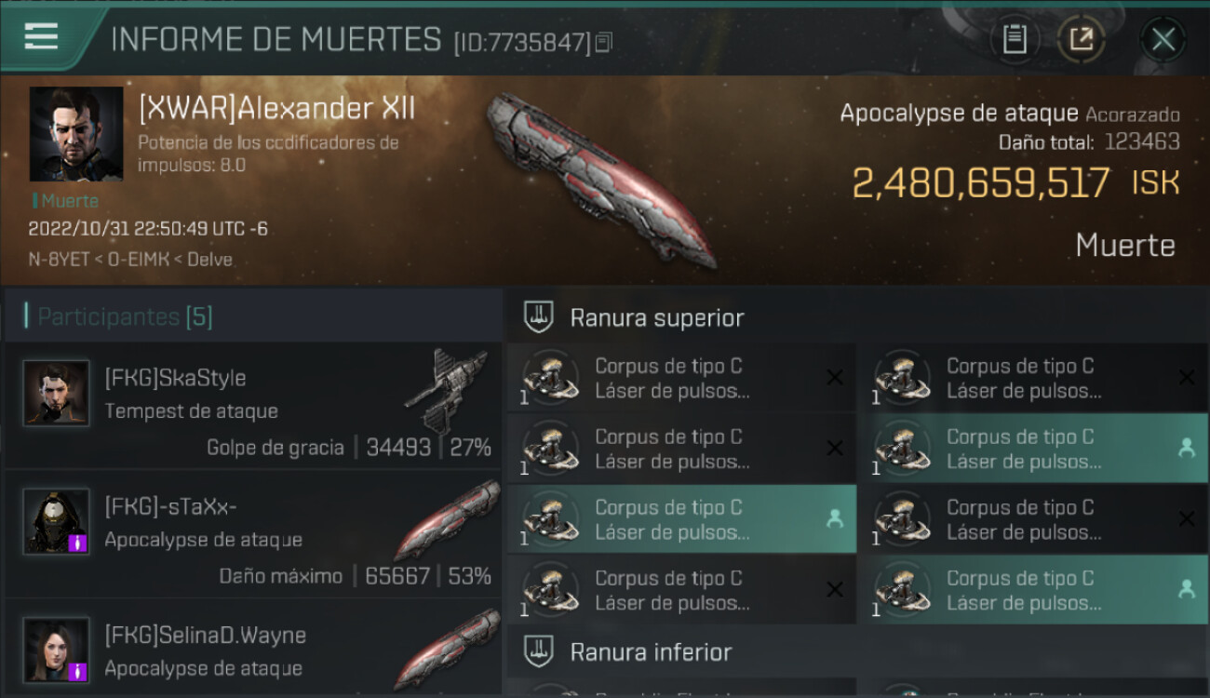
Task: Select highlighted laser in right column, fourth row
Action: [1033, 590]
